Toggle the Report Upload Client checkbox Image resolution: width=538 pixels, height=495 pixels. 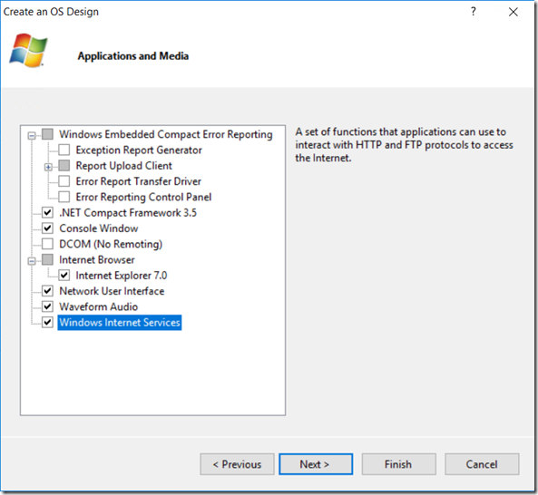tap(64, 166)
